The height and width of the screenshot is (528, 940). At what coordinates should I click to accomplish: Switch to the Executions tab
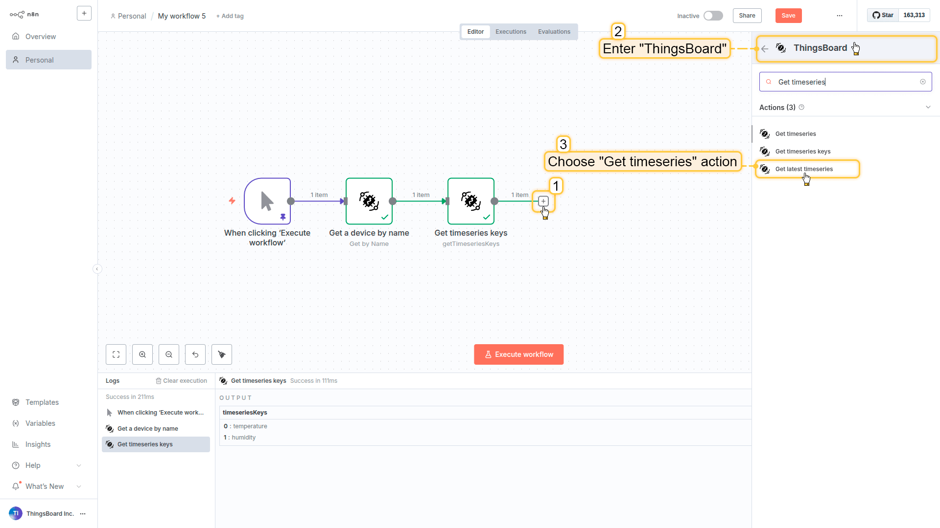(x=511, y=32)
